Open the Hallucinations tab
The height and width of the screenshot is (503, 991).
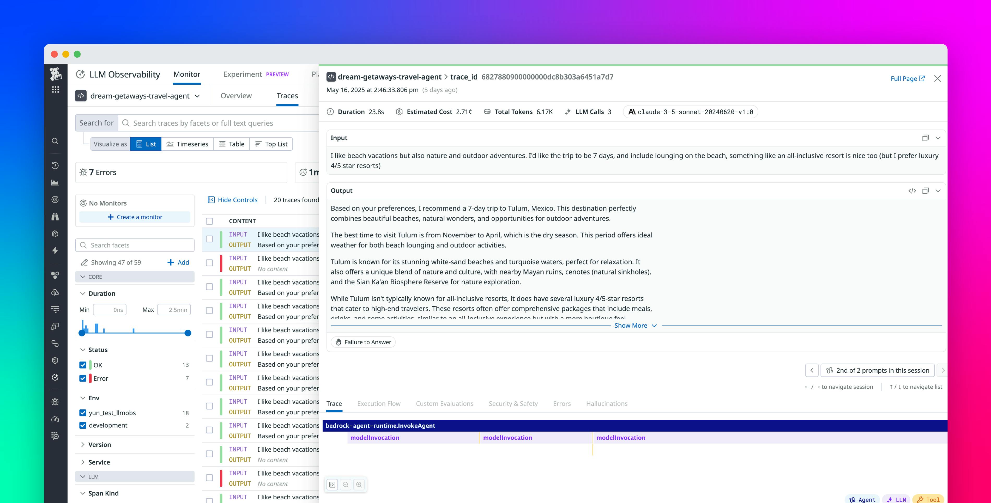(x=607, y=403)
